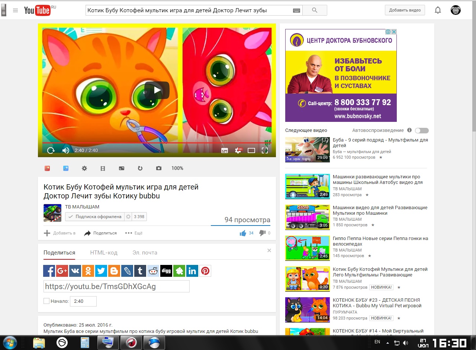Open the Добавить в add-to menu

click(x=59, y=233)
